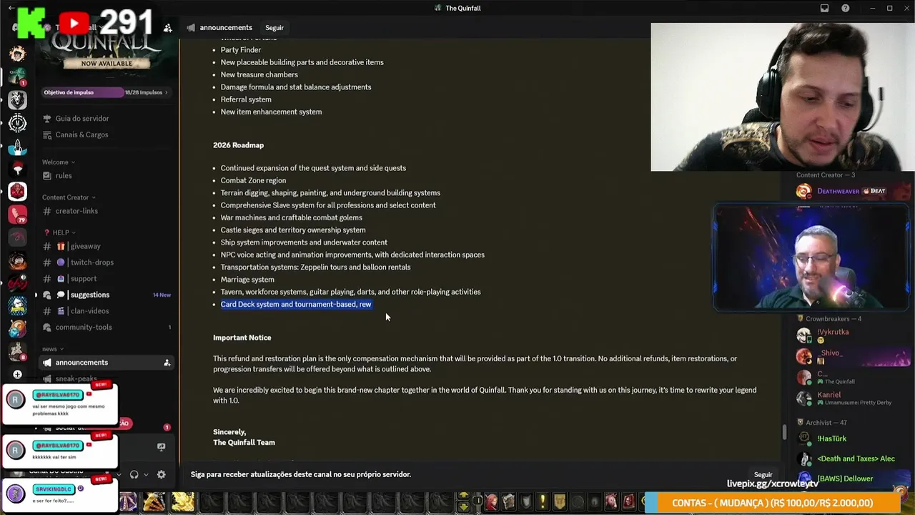The height and width of the screenshot is (515, 915).
Task: Open the suggestions forum channel
Action: coord(106,295)
